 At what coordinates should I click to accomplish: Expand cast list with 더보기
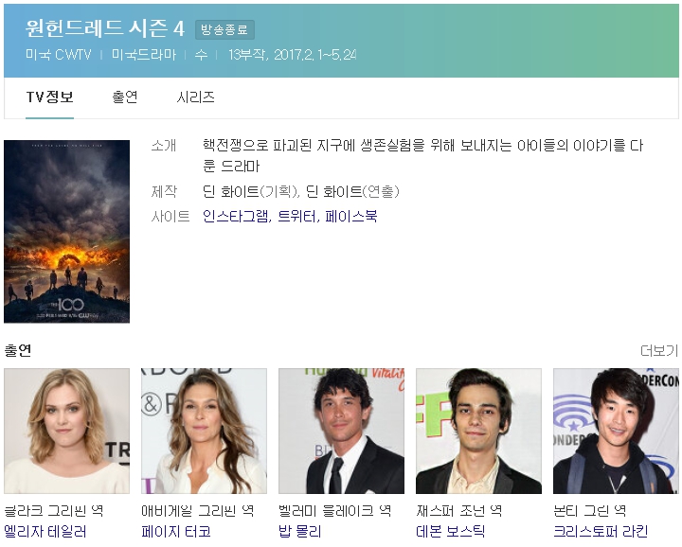[x=659, y=351]
